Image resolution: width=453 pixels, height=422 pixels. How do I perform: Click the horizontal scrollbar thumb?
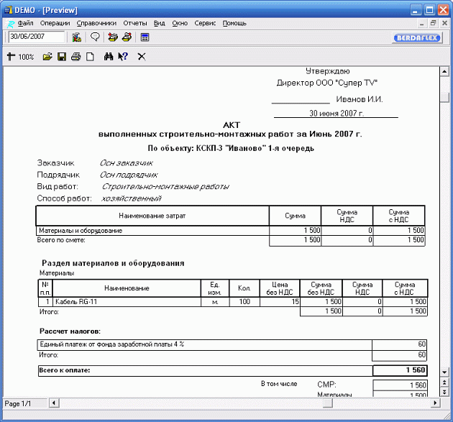[x=328, y=403]
